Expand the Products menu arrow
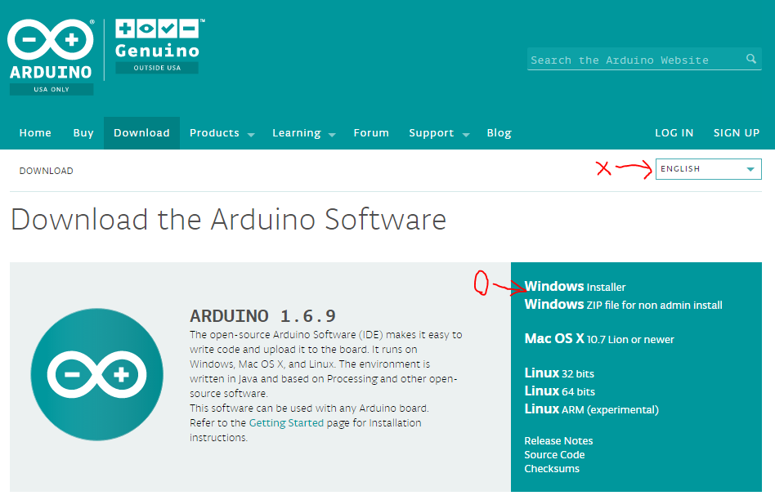 click(251, 134)
